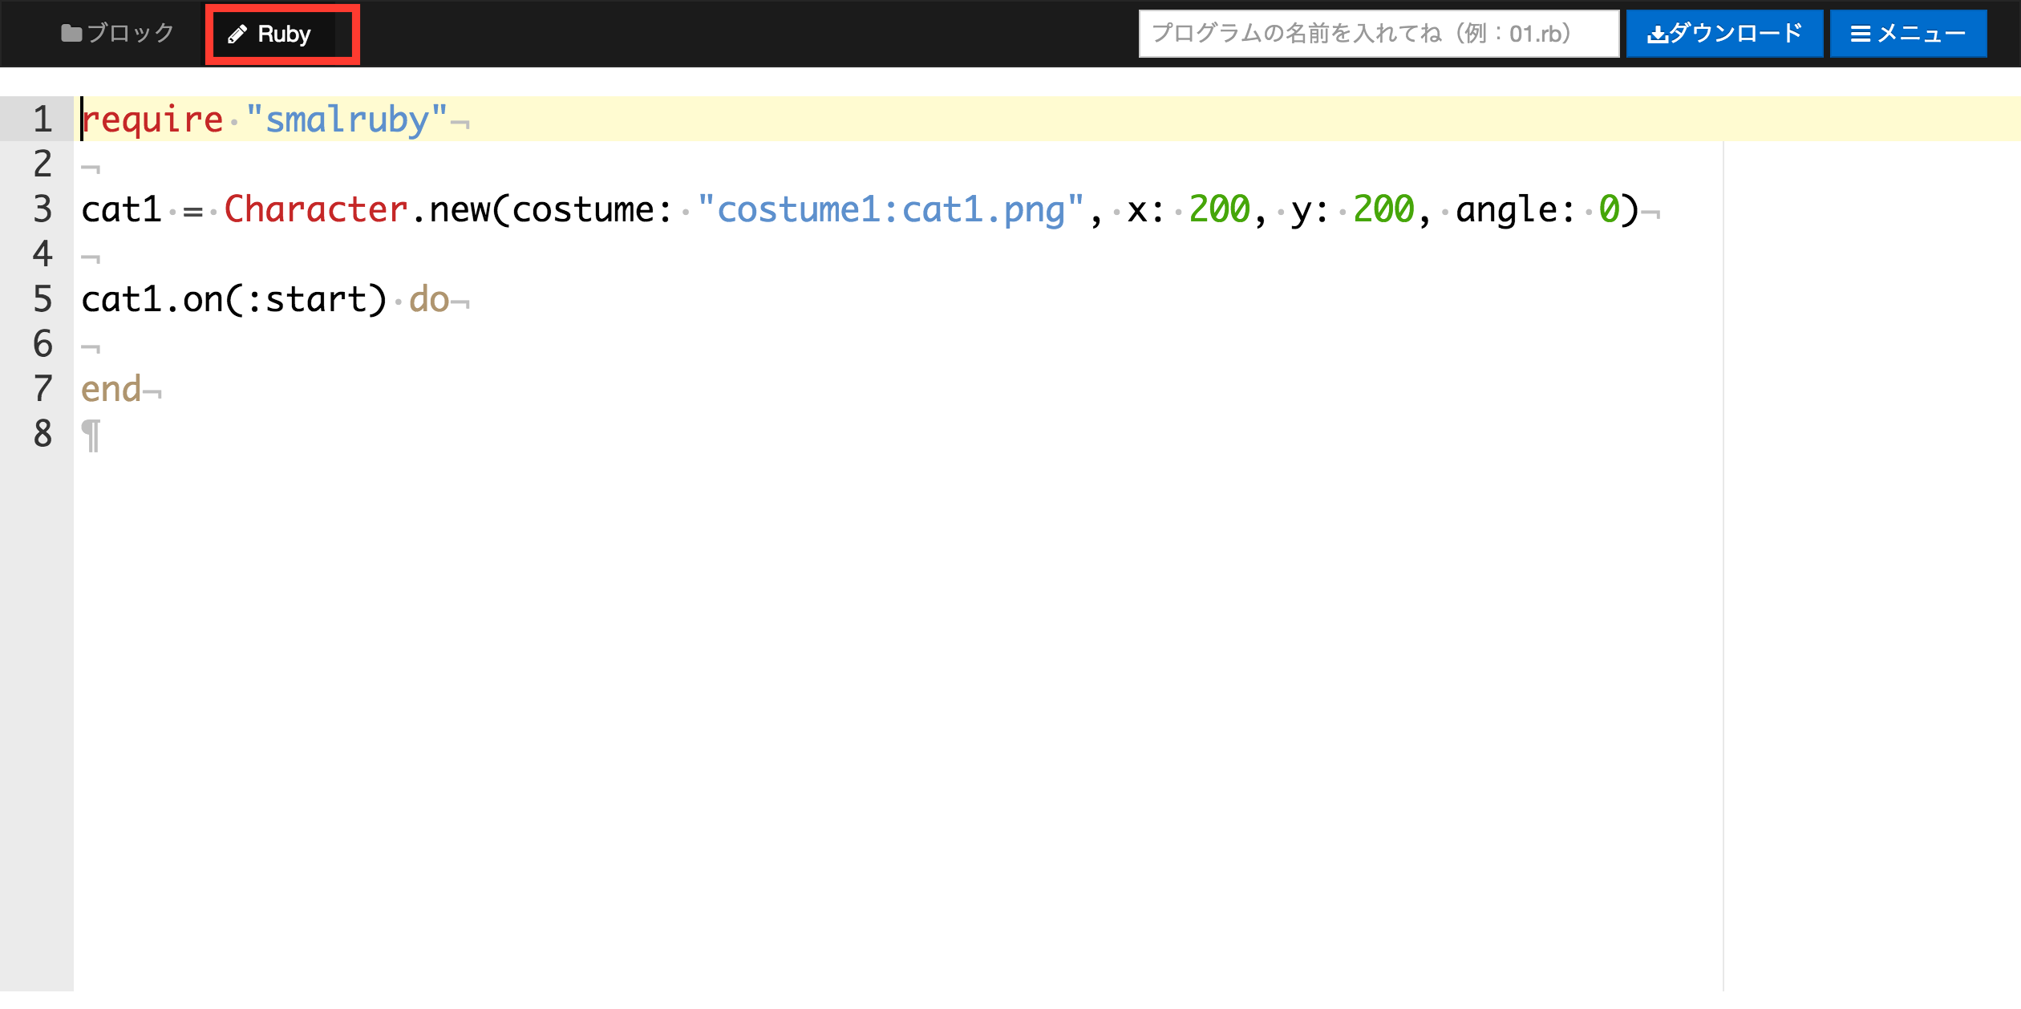Click the end keyword on line 7
Viewport: 2021px width, 1009px height.
click(111, 389)
